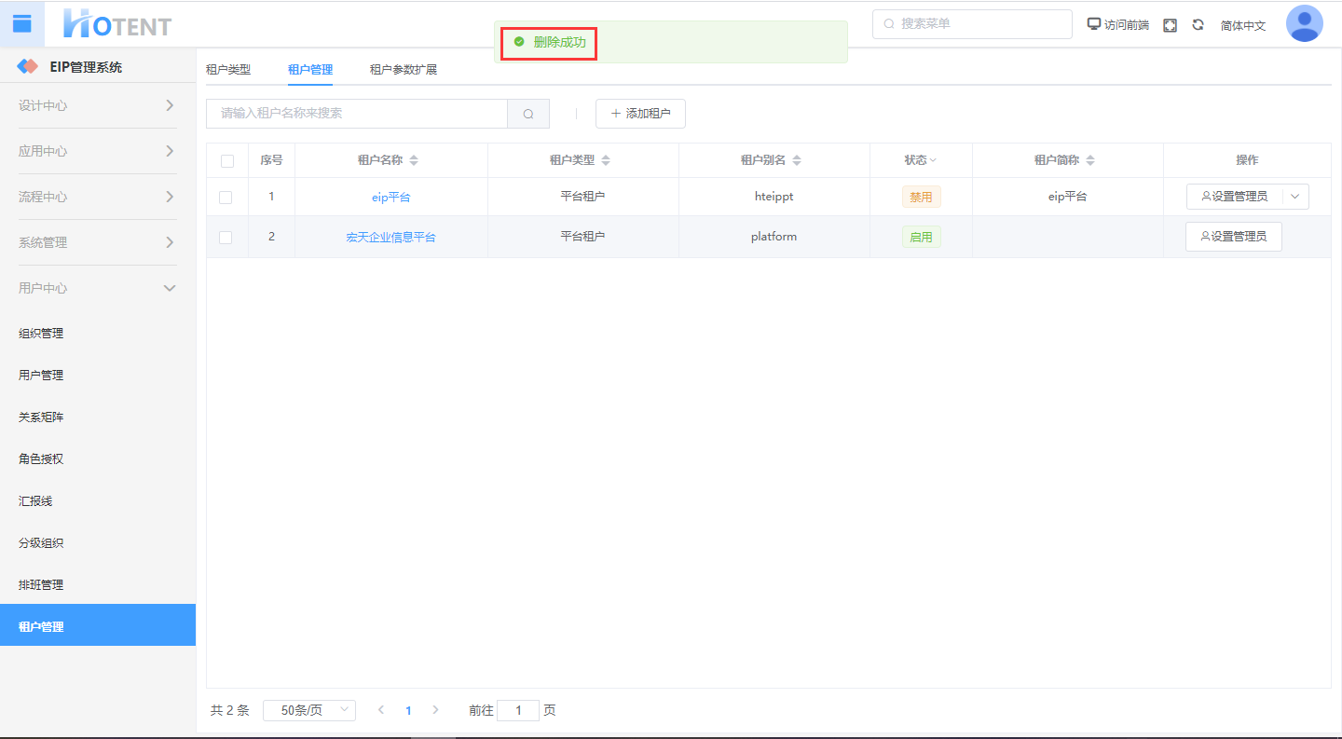Click the 访问前端 monitor icon
This screenshot has width=1342, height=739.
(1094, 24)
